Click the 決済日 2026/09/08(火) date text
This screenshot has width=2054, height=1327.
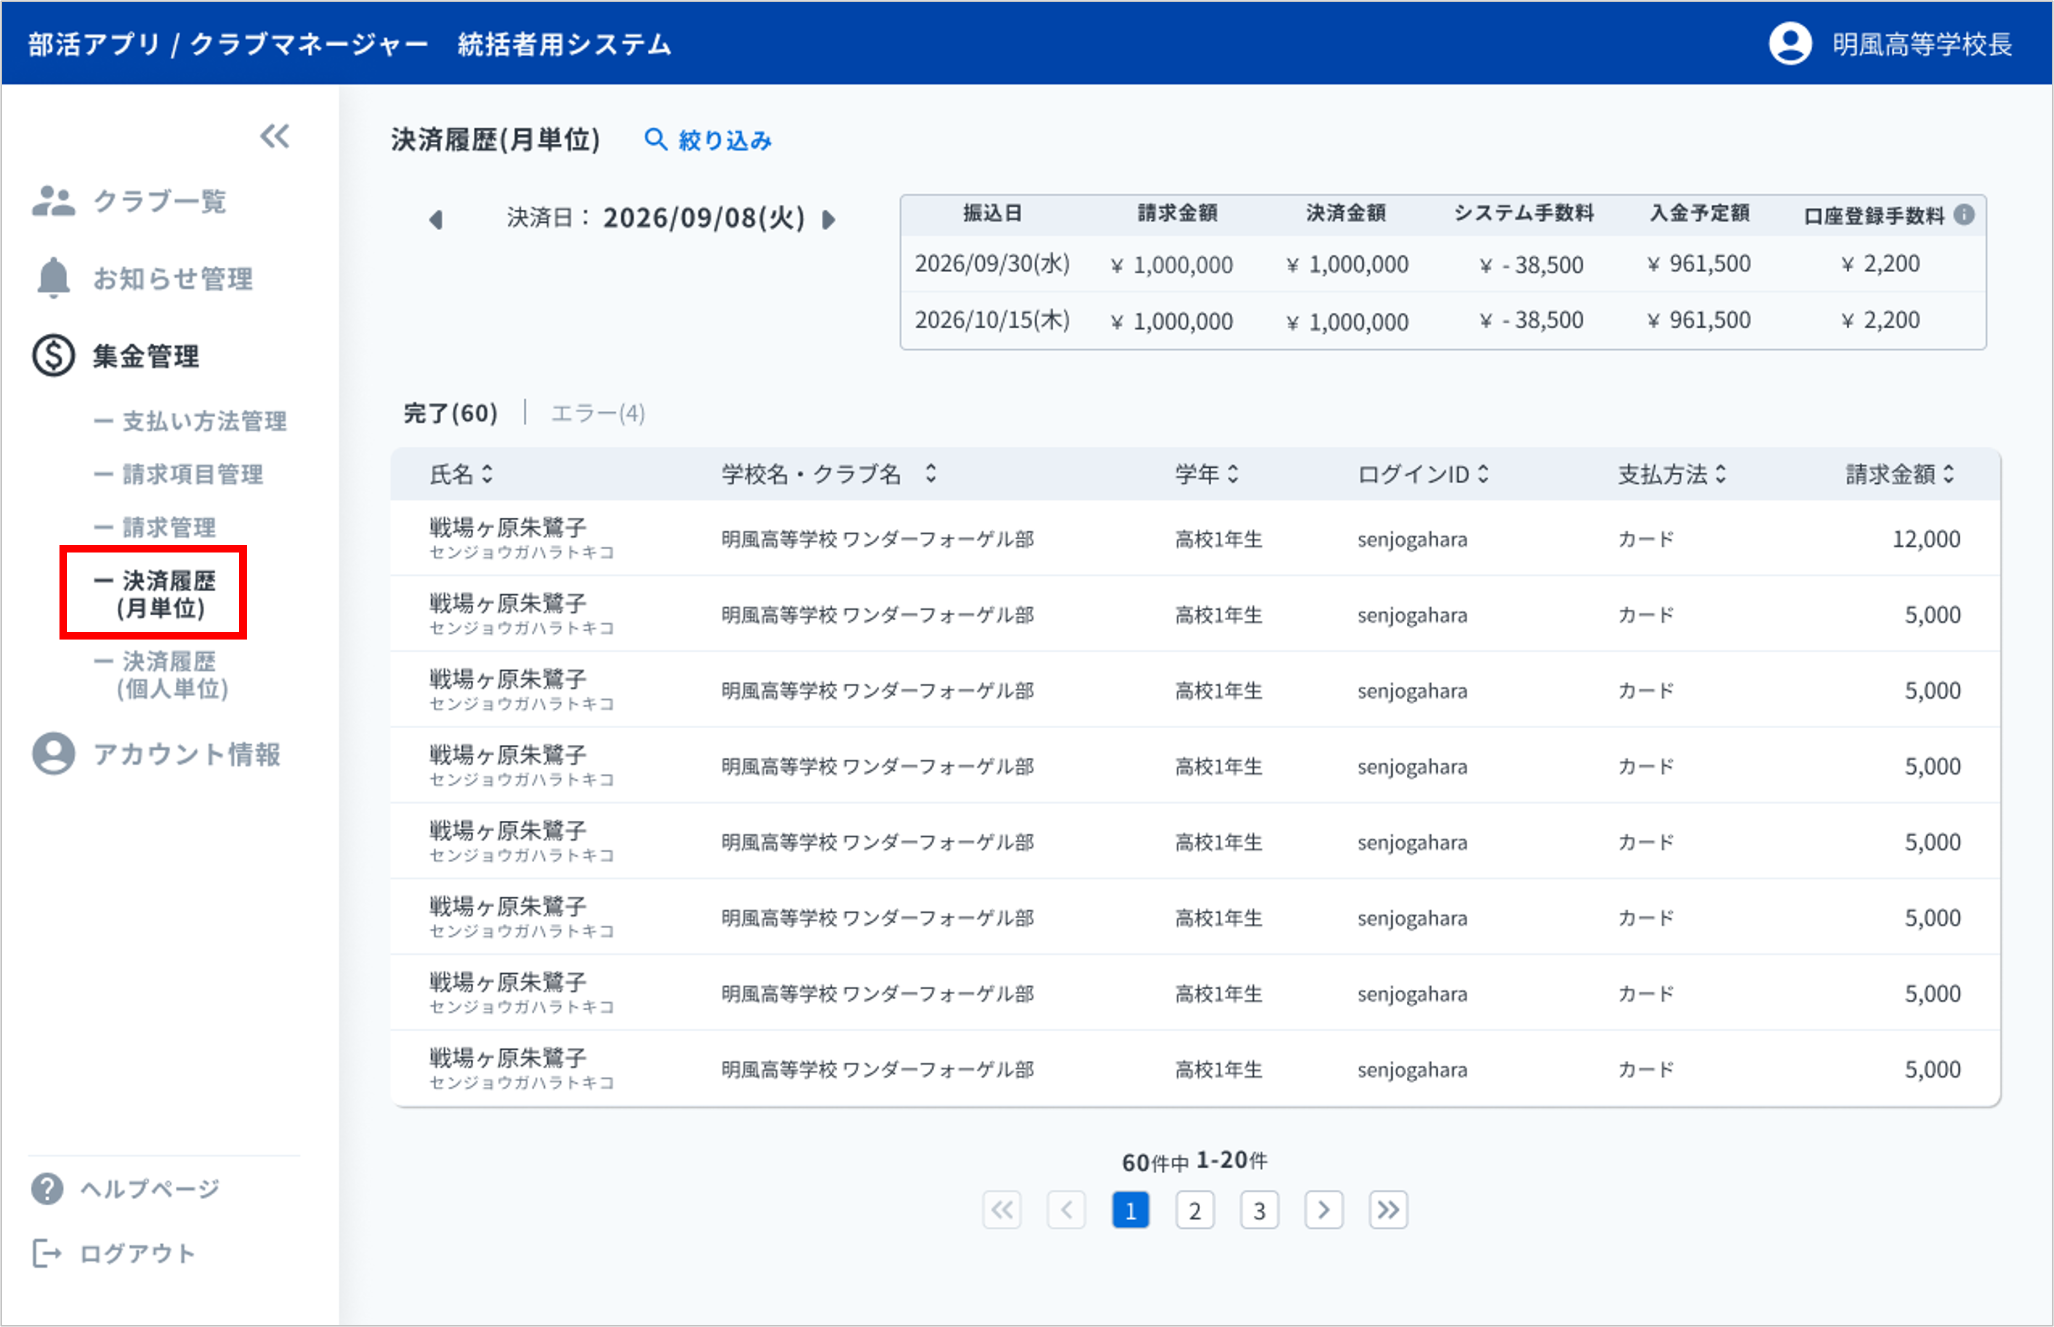(x=655, y=218)
